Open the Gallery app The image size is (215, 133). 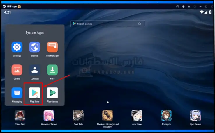(17, 70)
